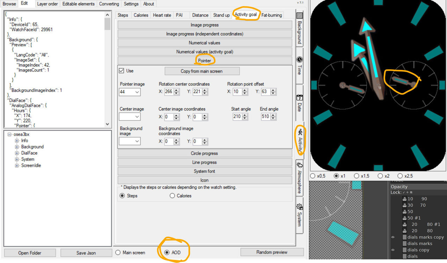Click the Opacity slider in layers panel
The image size is (447, 263).
coord(418,186)
